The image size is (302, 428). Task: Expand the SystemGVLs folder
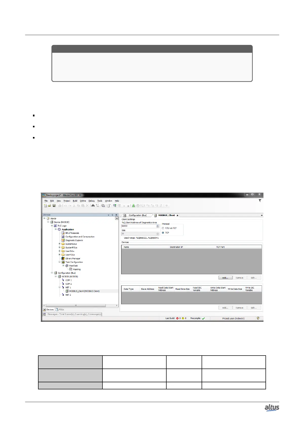60,244
